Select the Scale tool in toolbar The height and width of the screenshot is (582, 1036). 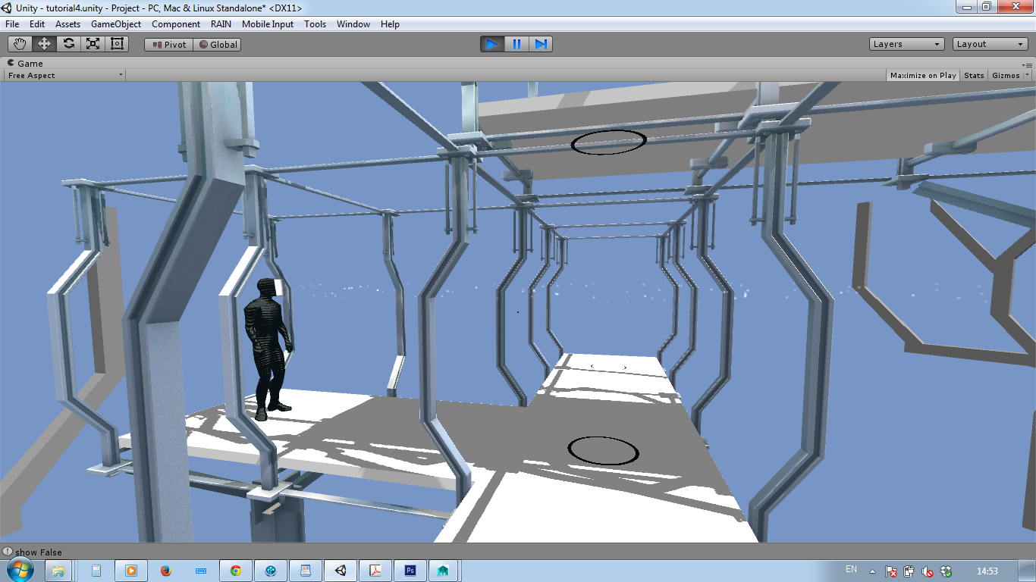pyautogui.click(x=93, y=44)
